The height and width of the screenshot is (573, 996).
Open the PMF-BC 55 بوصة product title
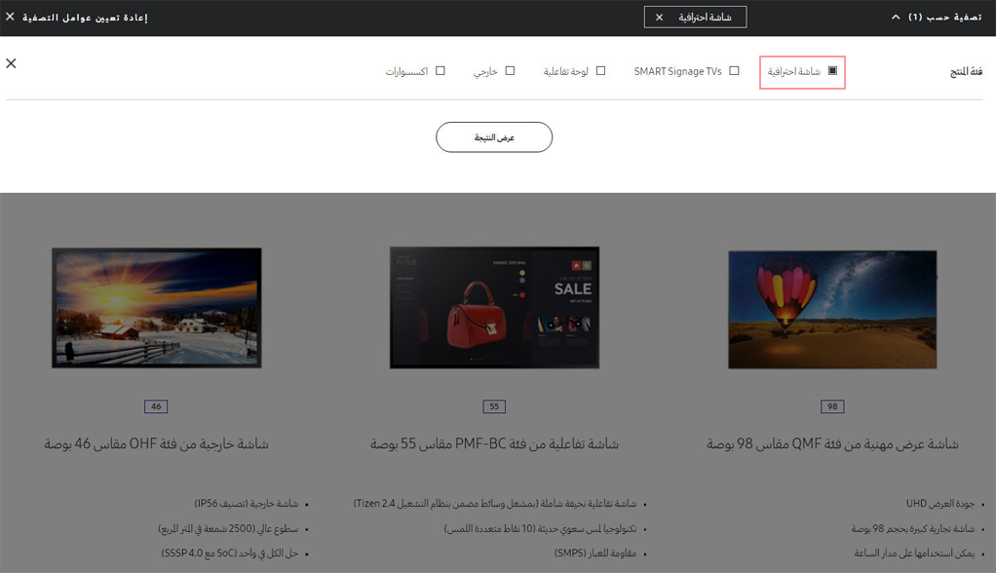coord(494,444)
